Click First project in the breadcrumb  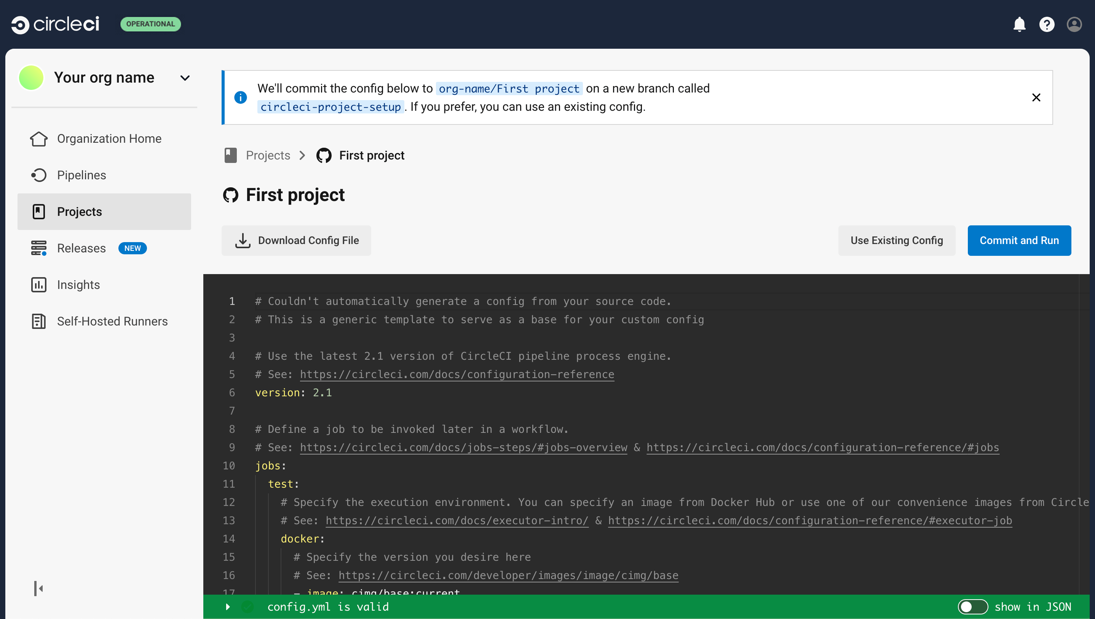(x=372, y=156)
